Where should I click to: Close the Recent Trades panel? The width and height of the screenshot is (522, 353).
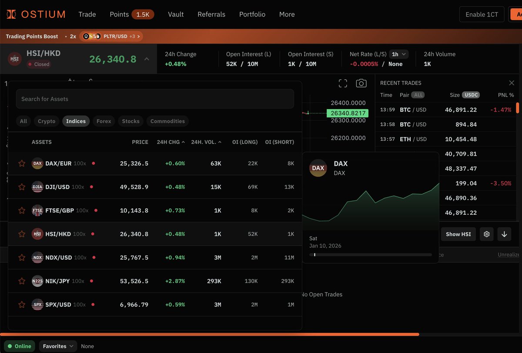coord(512,83)
